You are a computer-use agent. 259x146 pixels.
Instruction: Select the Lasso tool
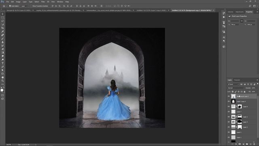coord(2,21)
